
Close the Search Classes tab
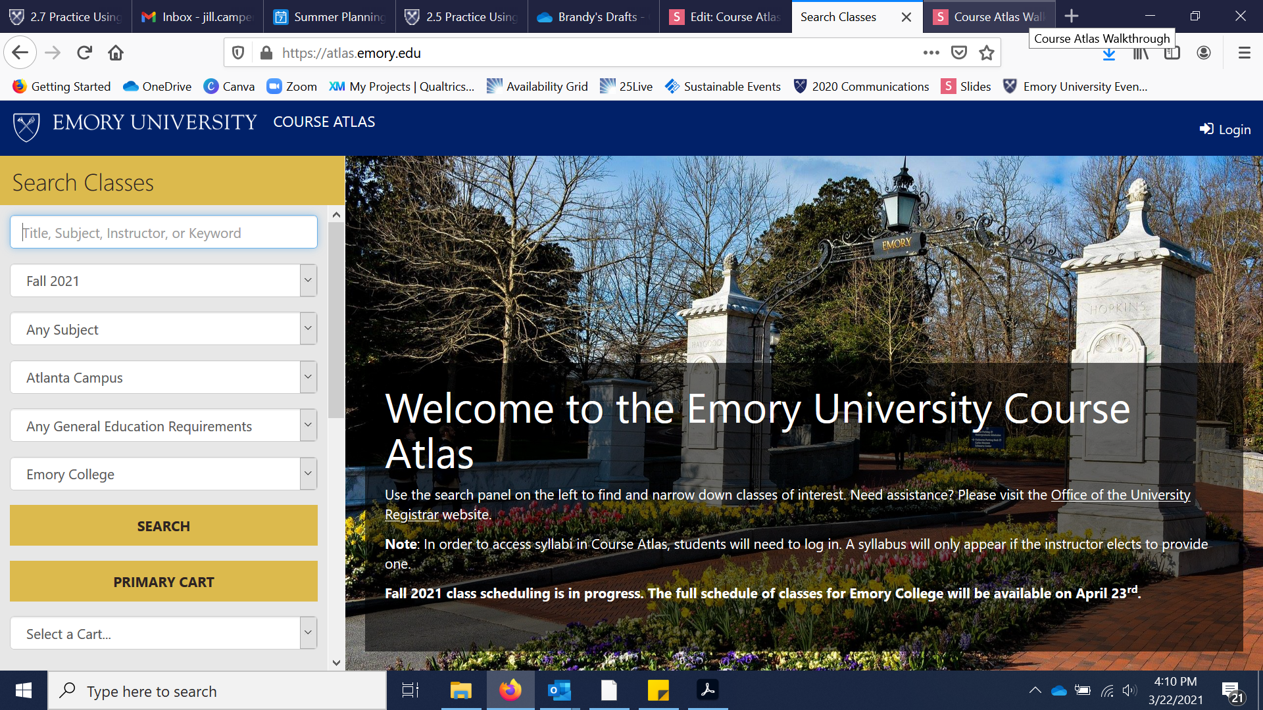point(906,17)
